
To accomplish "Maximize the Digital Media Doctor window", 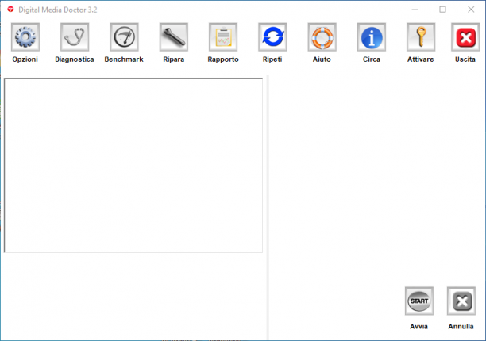I will click(x=442, y=10).
